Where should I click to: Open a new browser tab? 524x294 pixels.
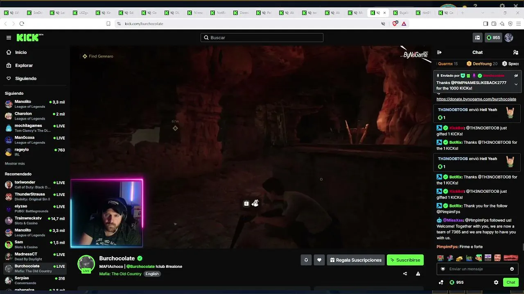(462, 13)
